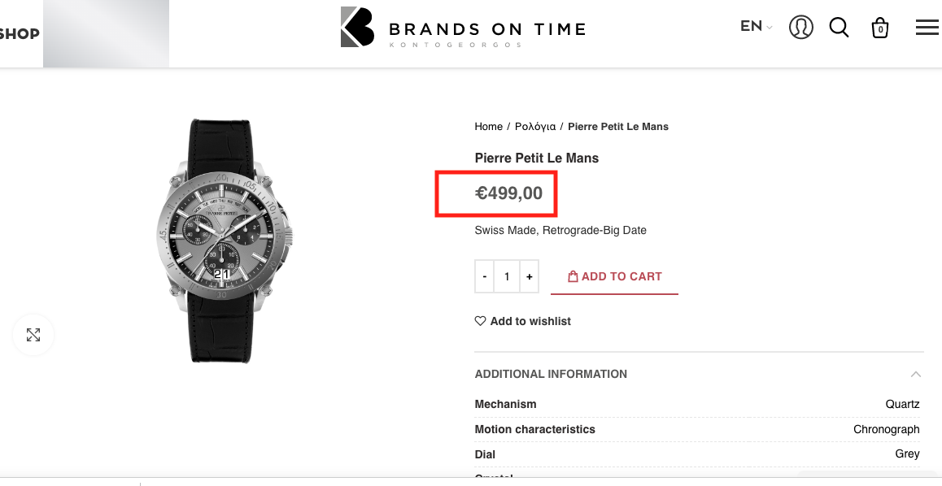Open the hamburger menu icon
Screen dimensions: 942x486
click(927, 28)
